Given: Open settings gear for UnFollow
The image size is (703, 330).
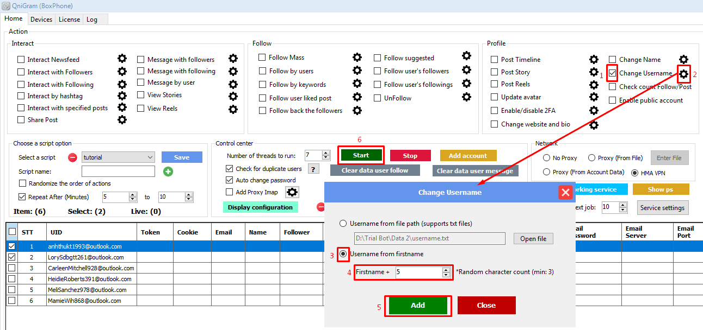Looking at the screenshot, I should 466,97.
